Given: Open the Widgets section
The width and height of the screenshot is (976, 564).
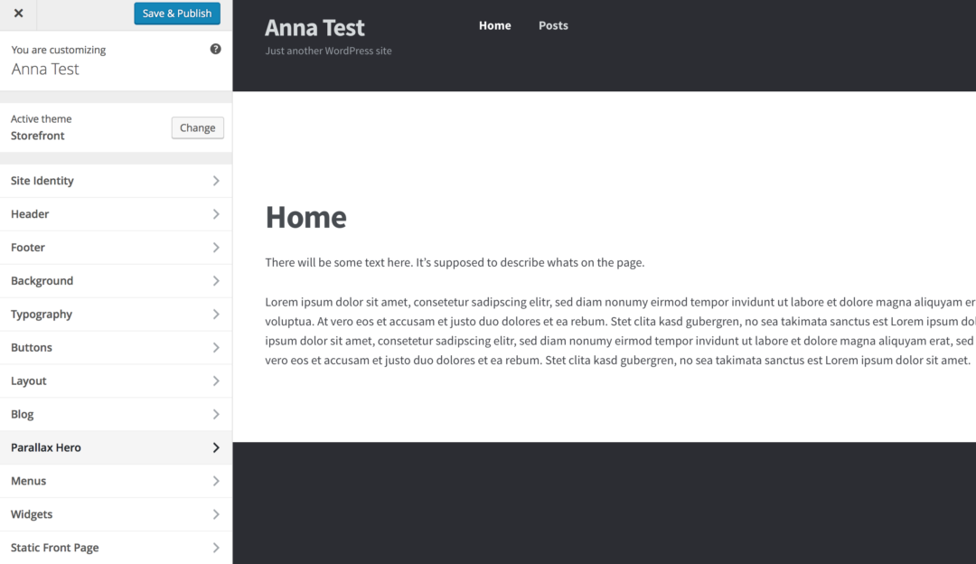Looking at the screenshot, I should coord(116,513).
